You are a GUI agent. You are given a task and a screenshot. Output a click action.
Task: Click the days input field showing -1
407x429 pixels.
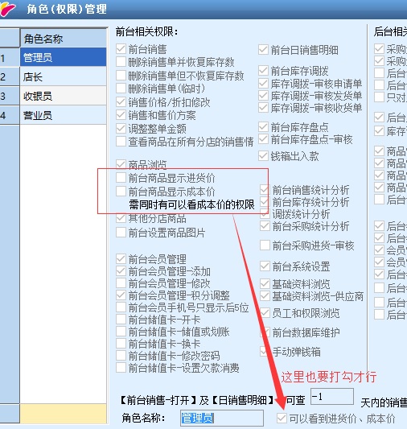[x=332, y=397]
